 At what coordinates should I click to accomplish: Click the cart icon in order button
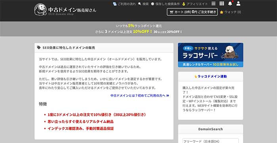tap(171, 12)
